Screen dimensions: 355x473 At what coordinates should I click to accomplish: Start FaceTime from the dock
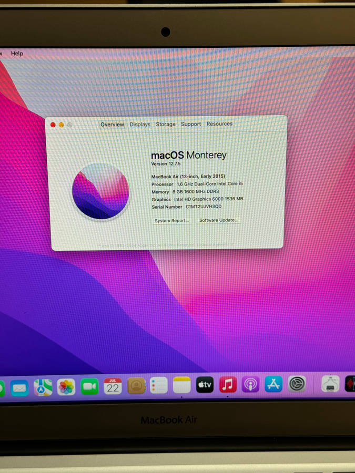coord(89,387)
